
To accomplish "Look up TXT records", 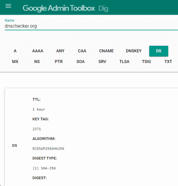I will point(168,62).
